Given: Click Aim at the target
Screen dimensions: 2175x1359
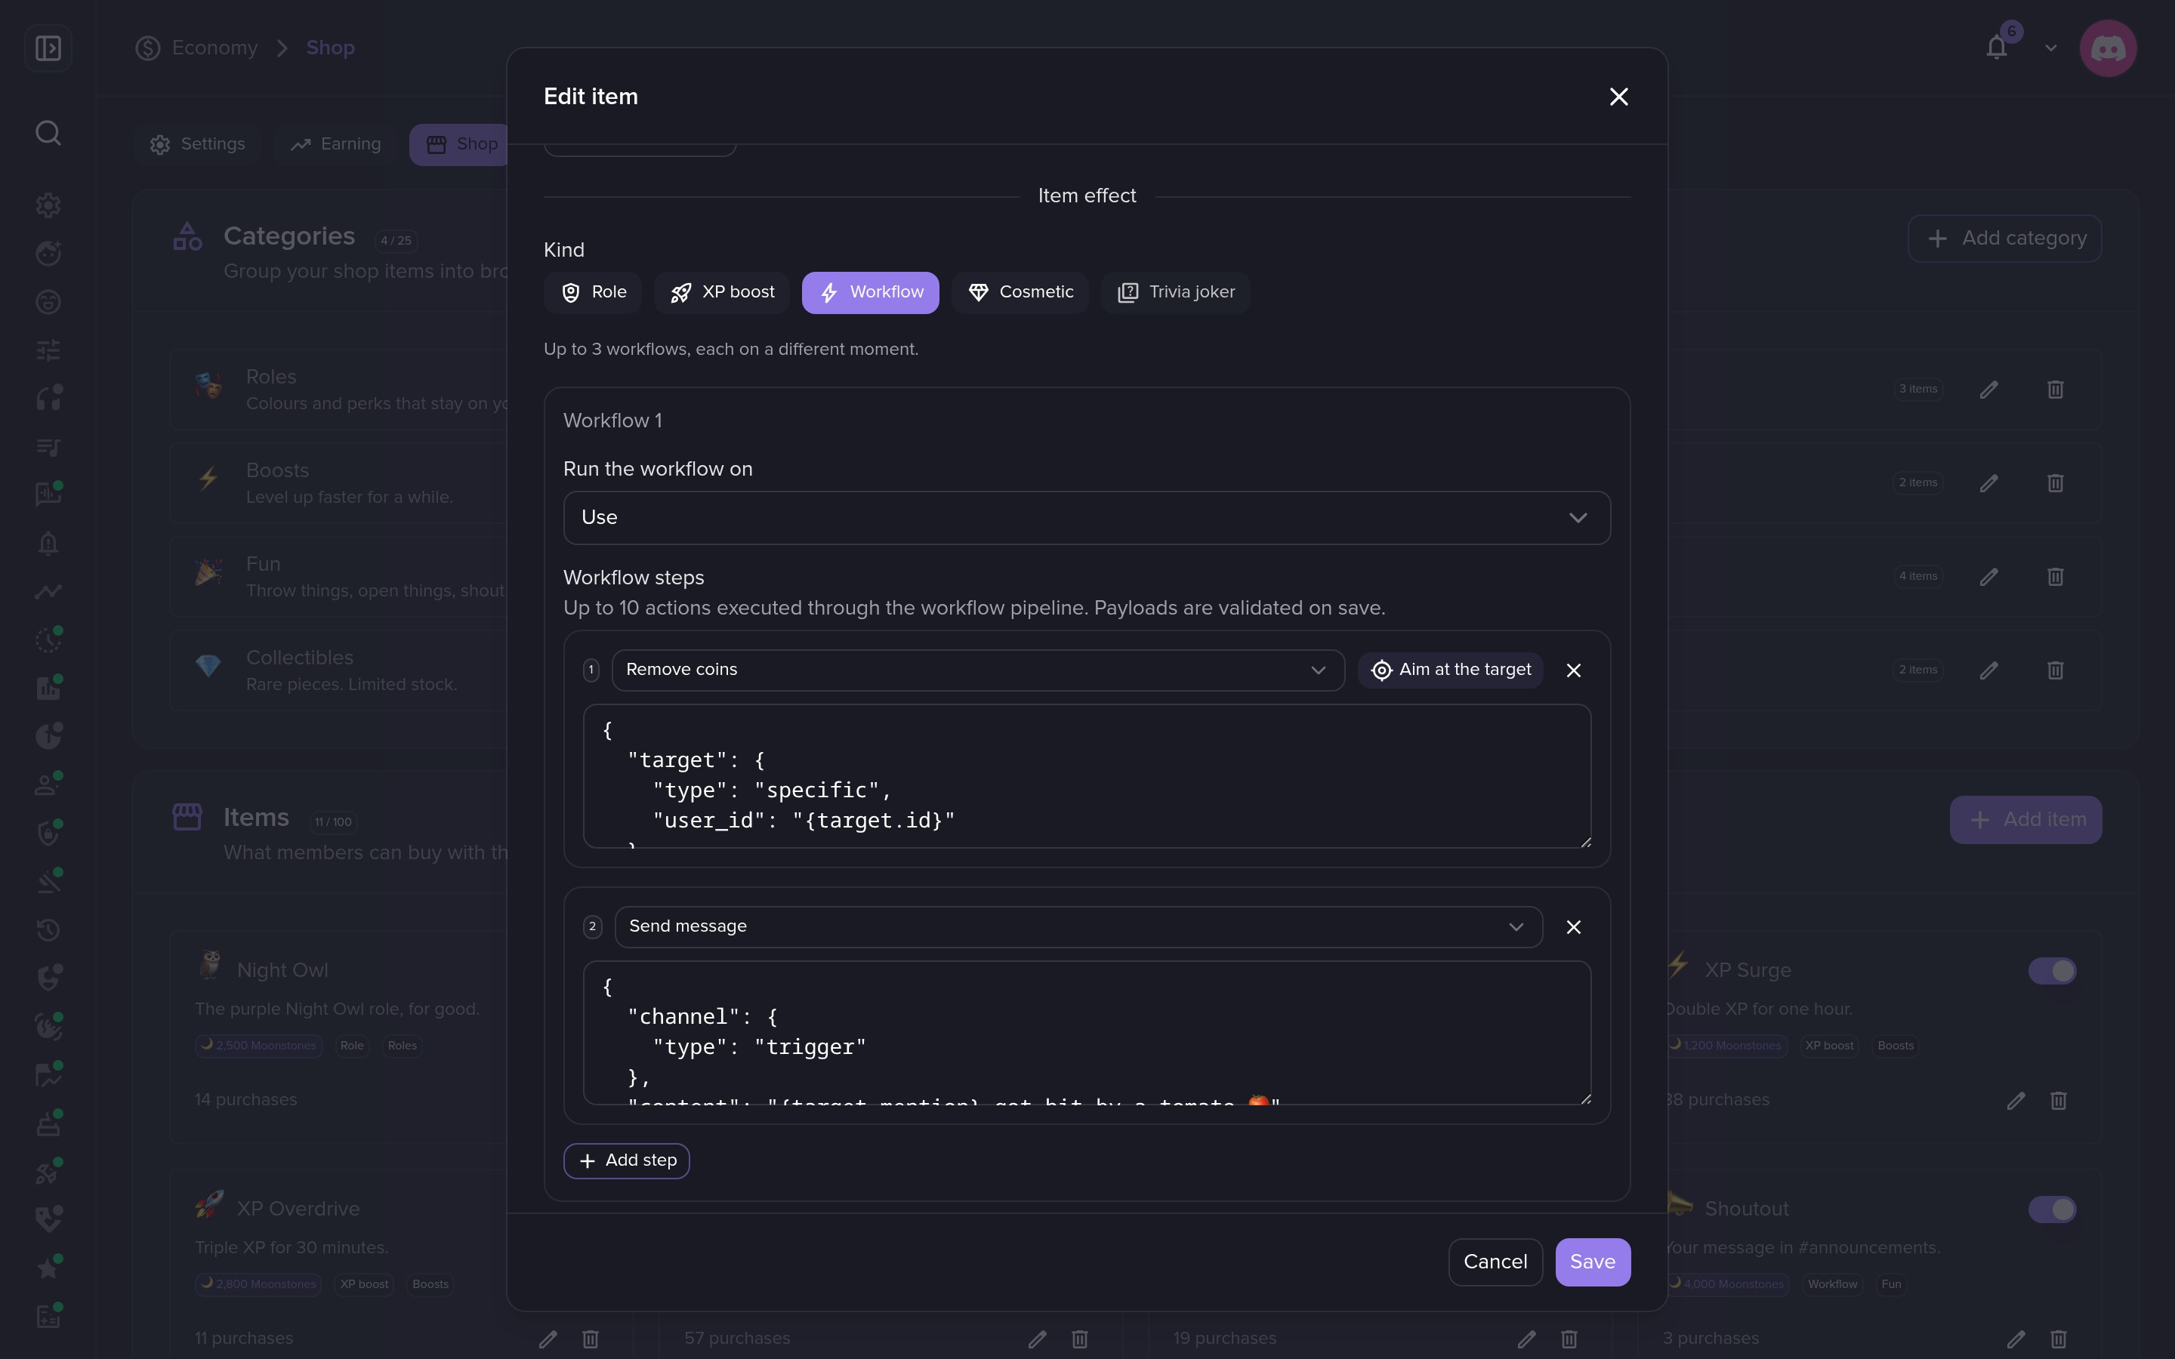Looking at the screenshot, I should click(x=1450, y=670).
